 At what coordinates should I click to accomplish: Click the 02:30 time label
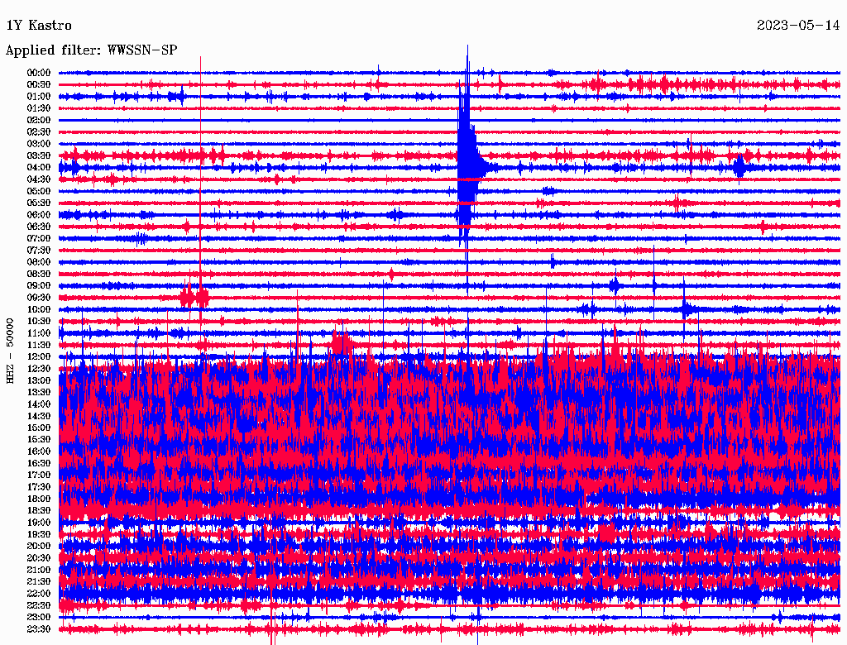(39, 132)
